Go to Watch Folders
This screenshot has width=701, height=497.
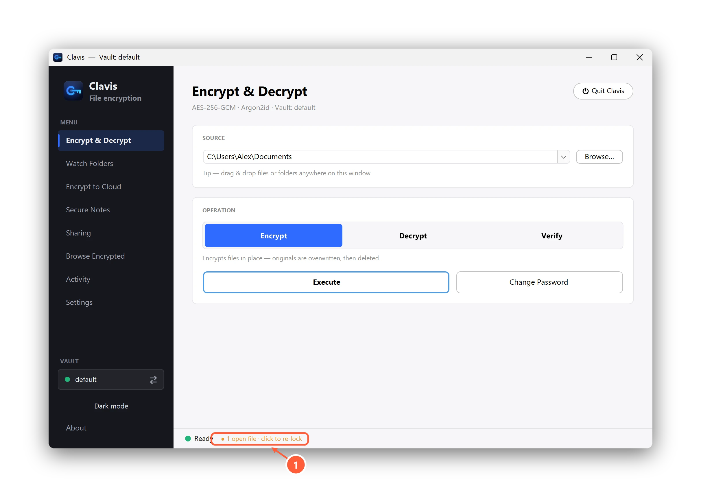[111, 163]
